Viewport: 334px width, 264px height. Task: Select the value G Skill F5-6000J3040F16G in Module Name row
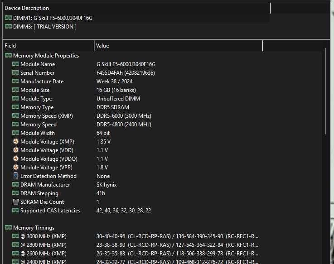tap(126, 64)
